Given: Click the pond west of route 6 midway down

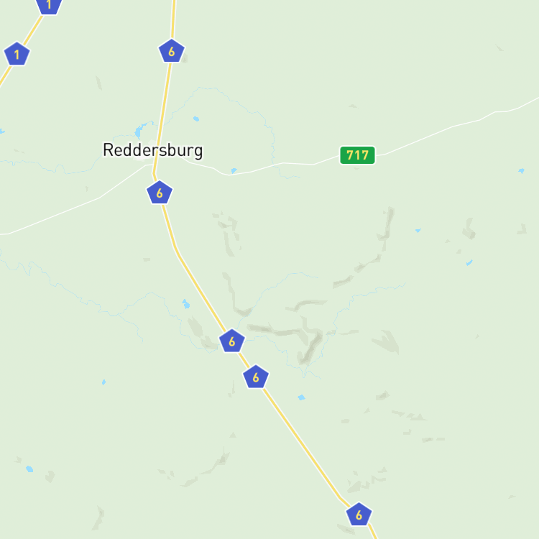Looking at the screenshot, I should 186,304.
